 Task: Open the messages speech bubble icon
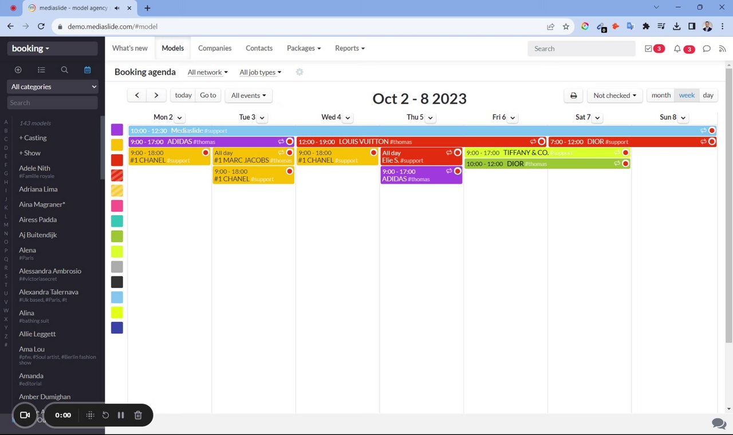coord(707,49)
